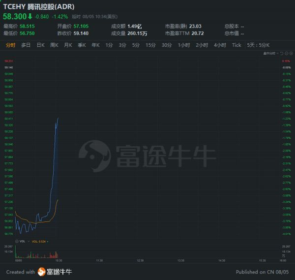Select the 2小时 interval tab
The height and width of the screenshot is (280, 295).
point(202,45)
